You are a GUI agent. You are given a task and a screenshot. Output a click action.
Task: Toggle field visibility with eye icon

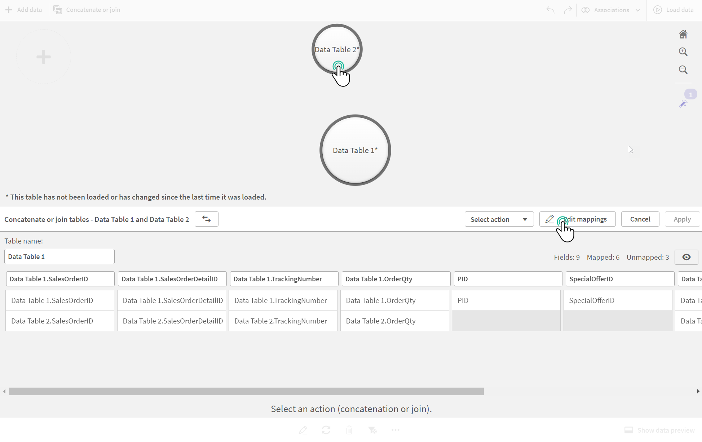coord(687,256)
